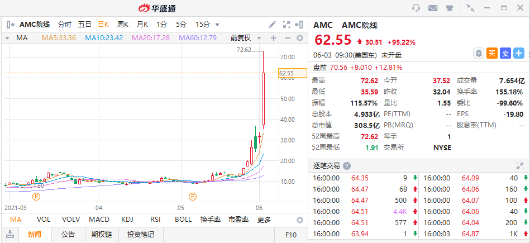Screen dimensions: 530x243
Task: Click the MA60:12.79 legend value
Action: [x=198, y=38]
